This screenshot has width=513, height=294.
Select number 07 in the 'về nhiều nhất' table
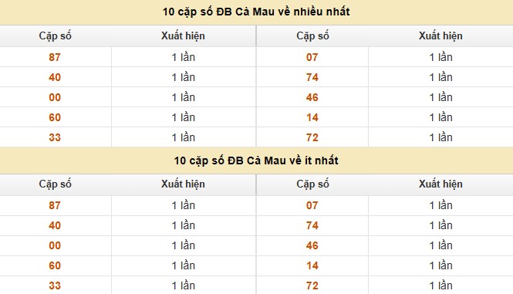click(312, 57)
